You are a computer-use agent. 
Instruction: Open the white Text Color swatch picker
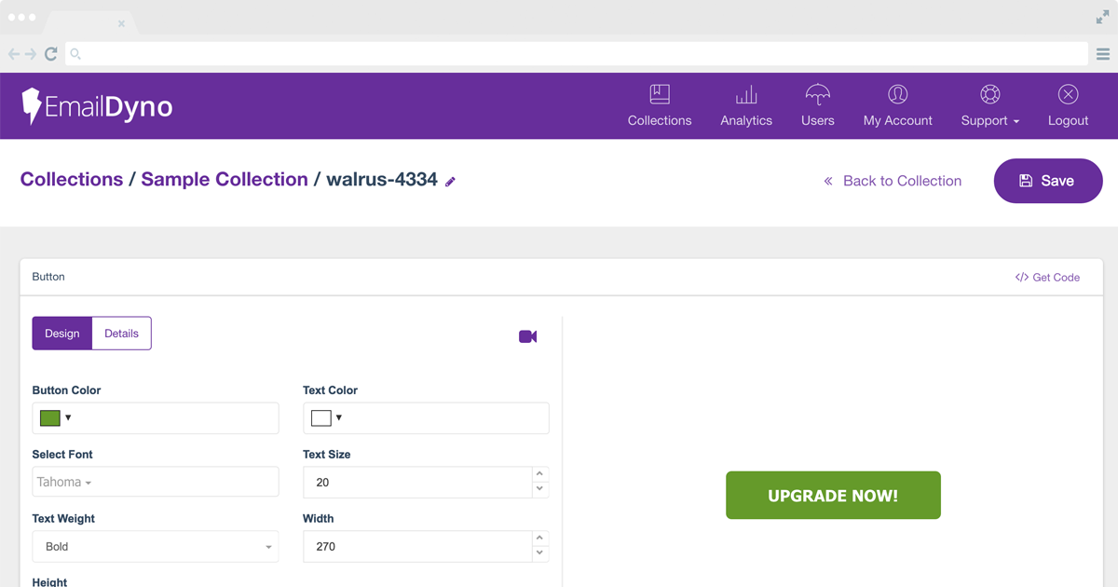coord(326,418)
